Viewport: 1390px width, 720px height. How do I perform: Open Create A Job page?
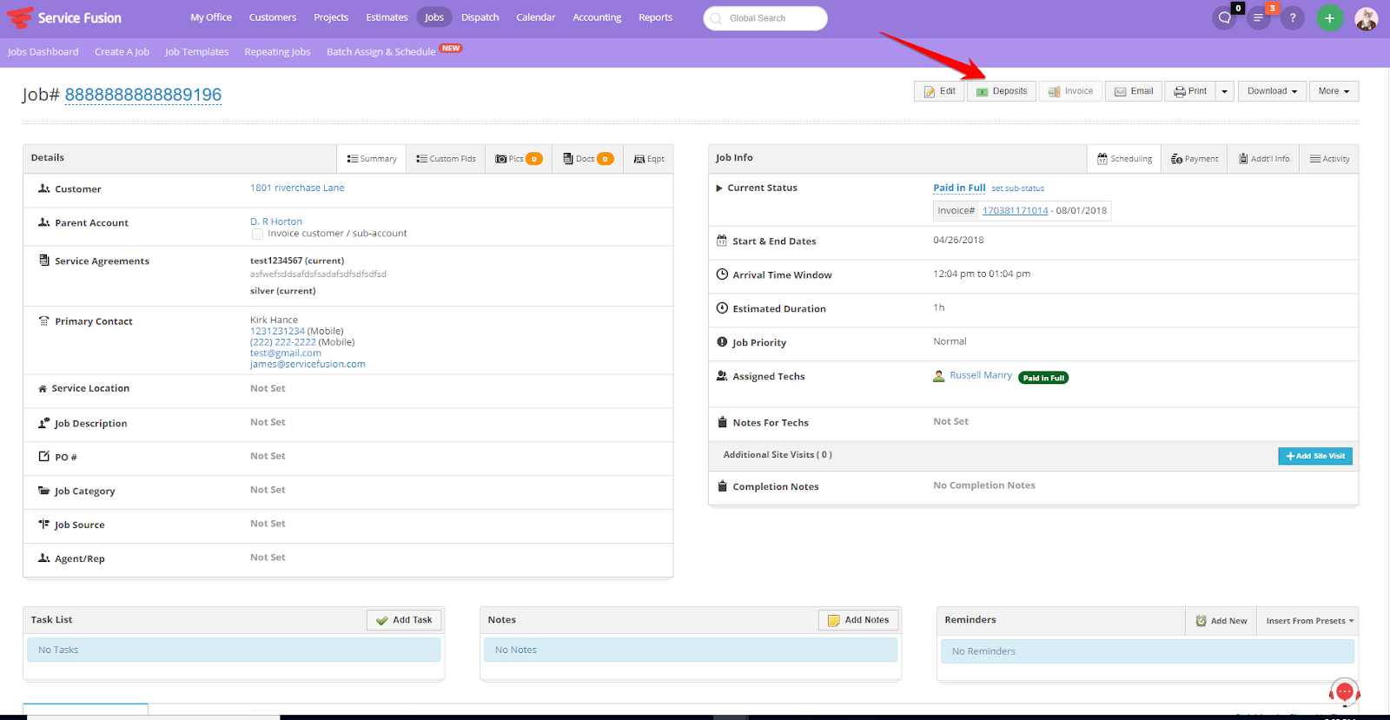[x=122, y=52]
